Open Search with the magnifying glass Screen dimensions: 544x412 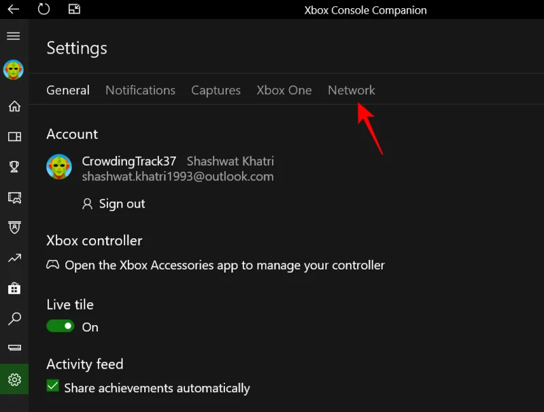14,319
